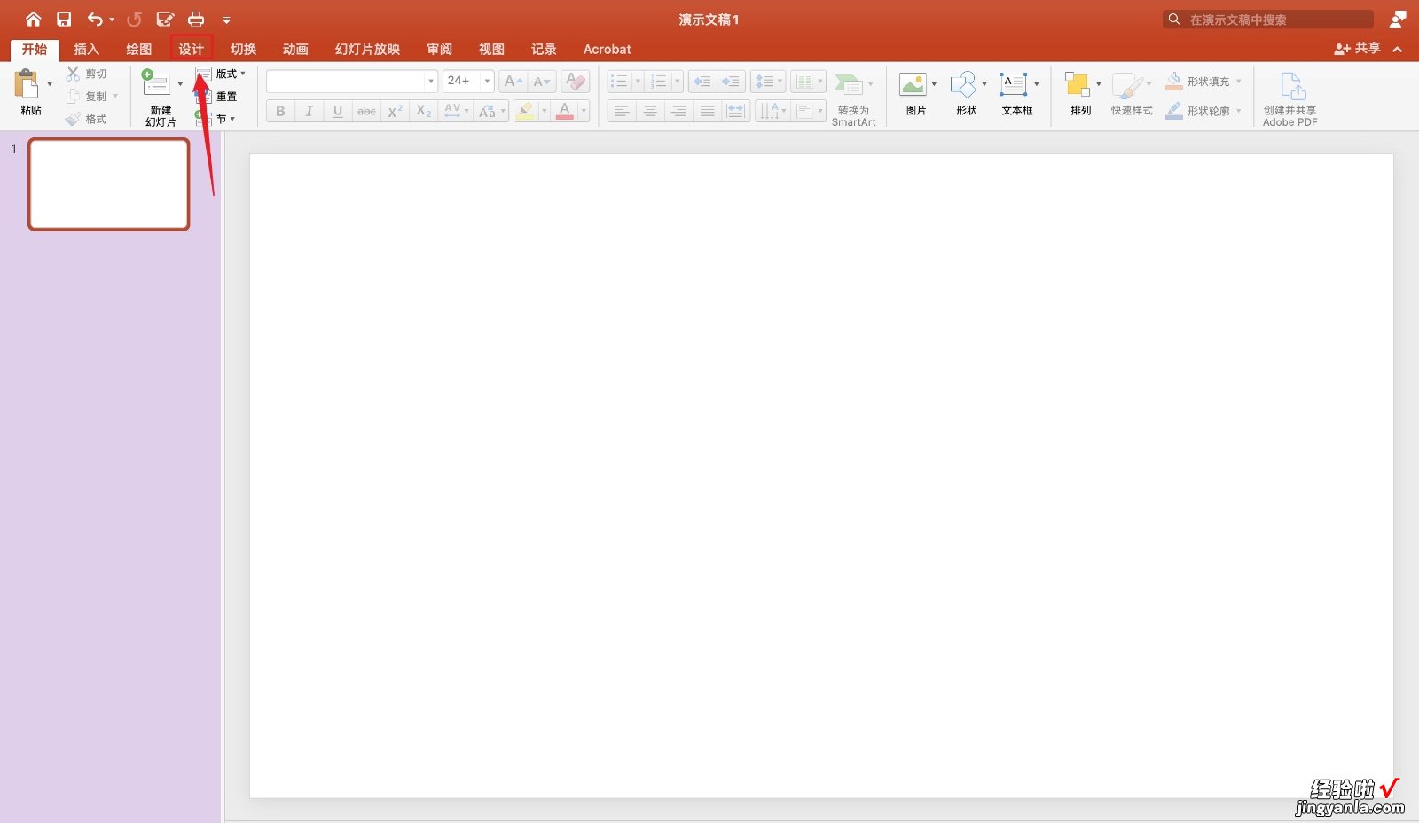Open the Shapes (形状) gallery
1419x823 pixels.
(967, 94)
